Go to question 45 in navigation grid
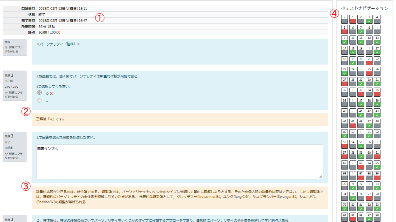This screenshot has height=222, width=396. [353, 123]
